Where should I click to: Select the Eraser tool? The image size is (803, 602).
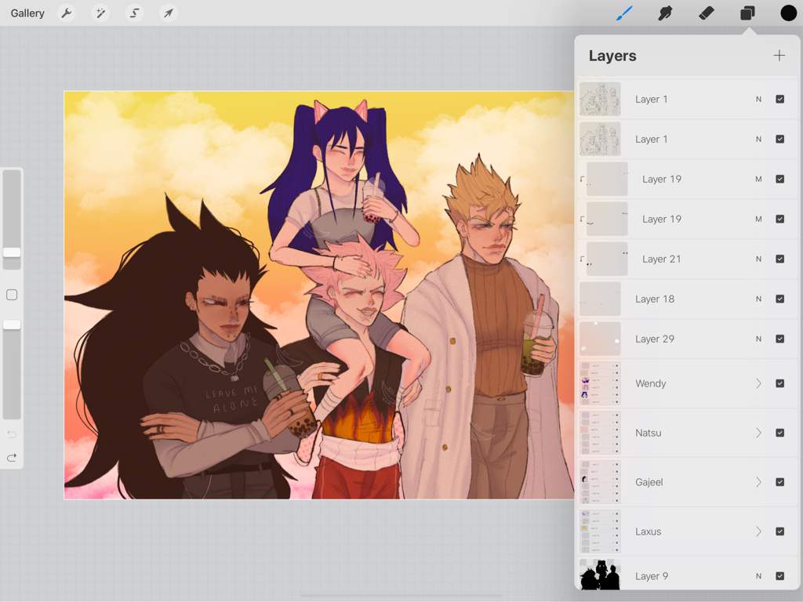point(707,13)
